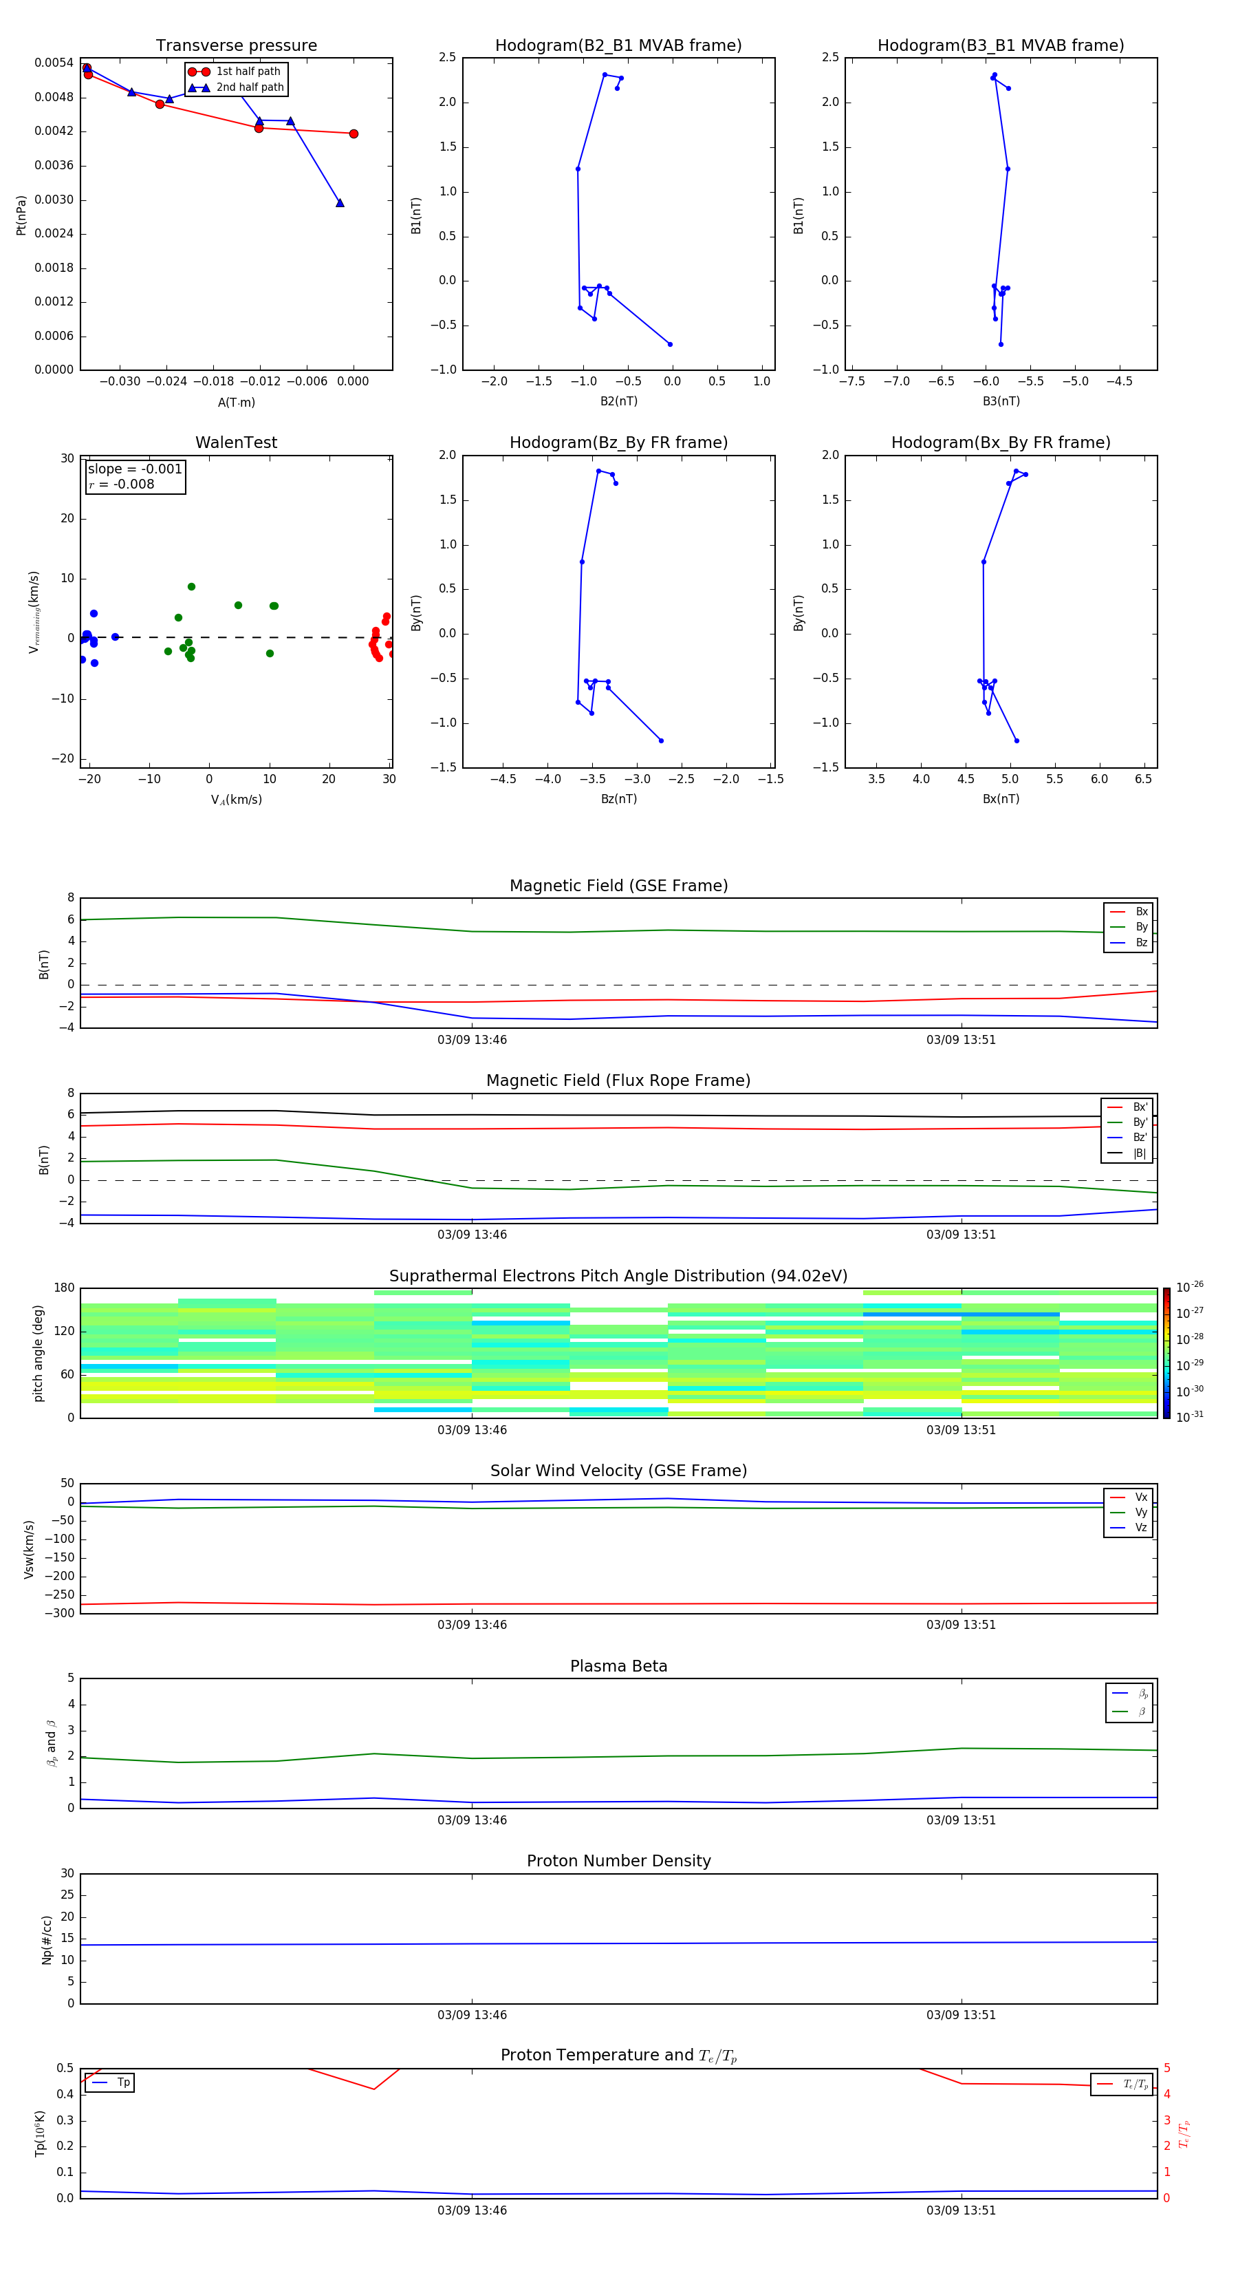Click the "slope = -0.001" annotation
Screen dimensions: 1238x2271
click(x=135, y=469)
